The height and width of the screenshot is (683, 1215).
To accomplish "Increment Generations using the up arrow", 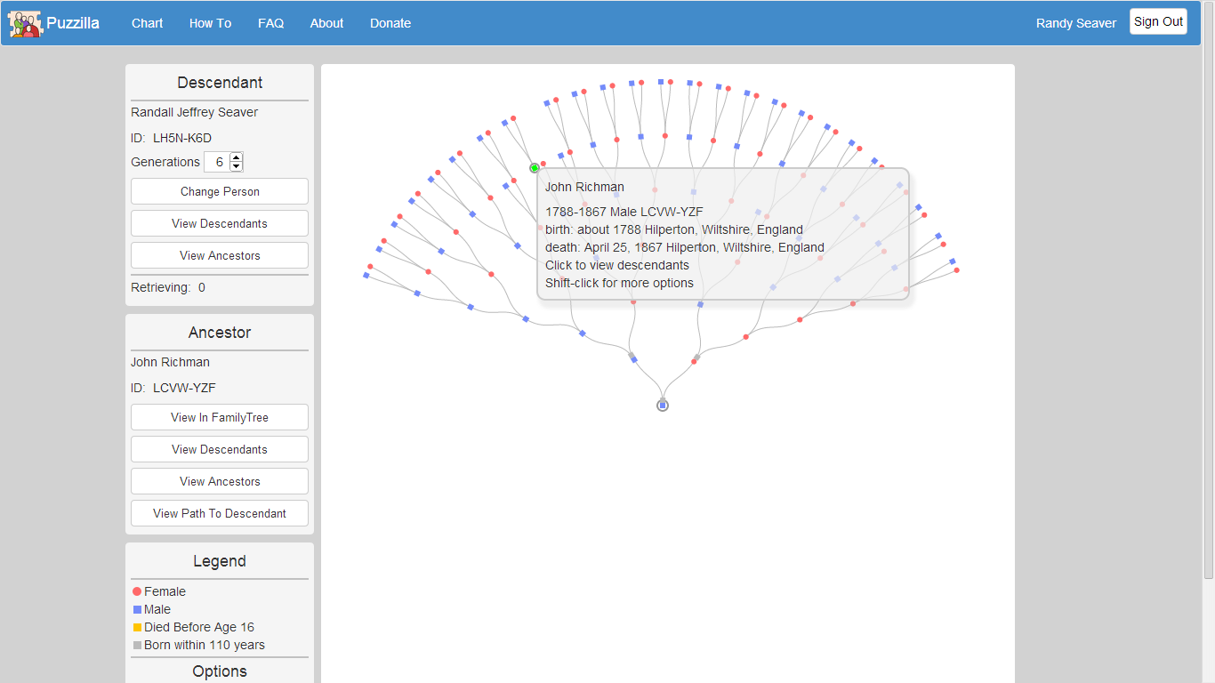I will click(x=236, y=157).
